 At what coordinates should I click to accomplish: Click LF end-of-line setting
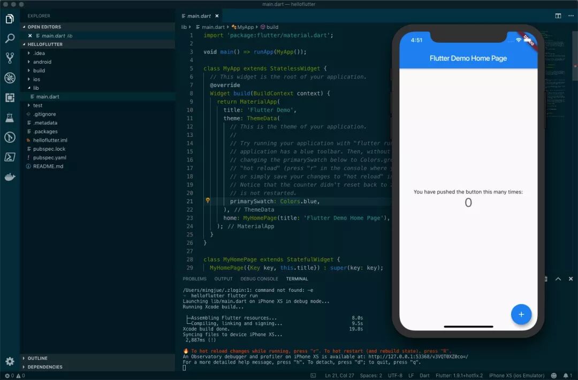point(411,376)
